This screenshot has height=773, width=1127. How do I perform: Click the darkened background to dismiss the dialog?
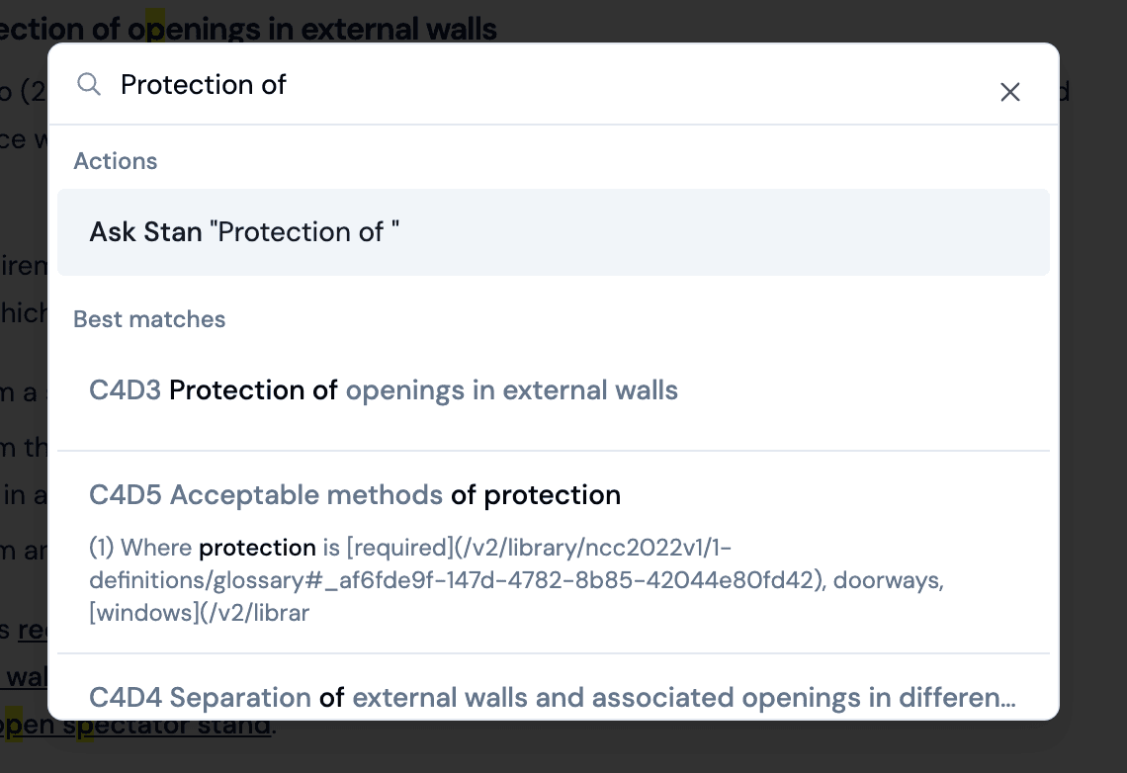[1092, 395]
